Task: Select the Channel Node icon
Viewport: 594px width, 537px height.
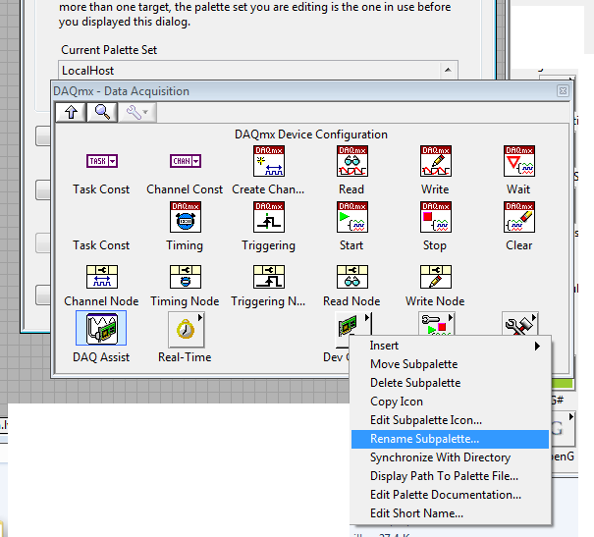Action: click(x=102, y=277)
